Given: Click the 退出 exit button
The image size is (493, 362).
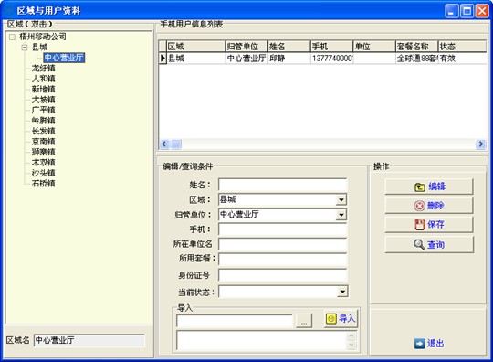Looking at the screenshot, I should (x=429, y=344).
